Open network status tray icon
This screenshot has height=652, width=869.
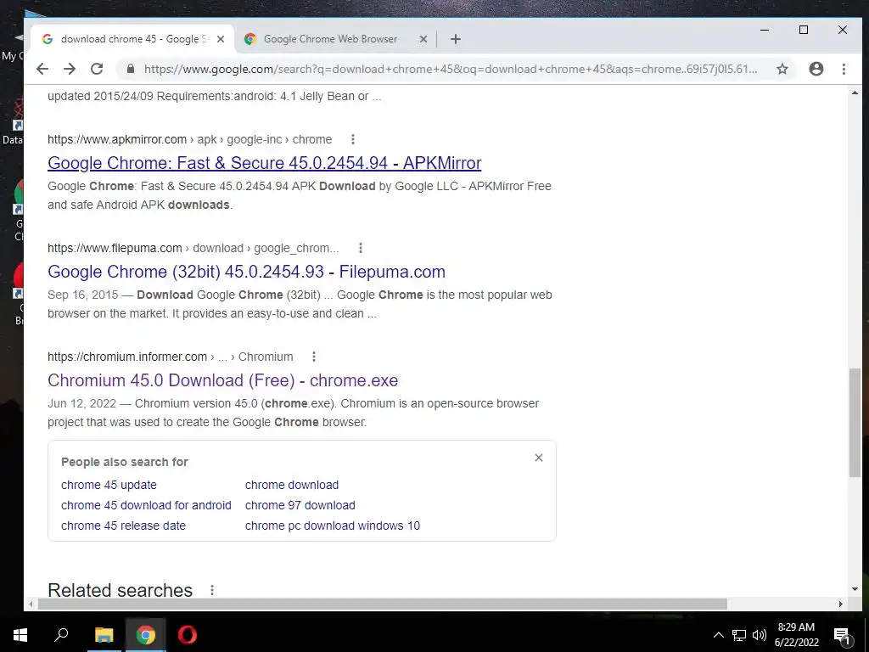pos(739,635)
